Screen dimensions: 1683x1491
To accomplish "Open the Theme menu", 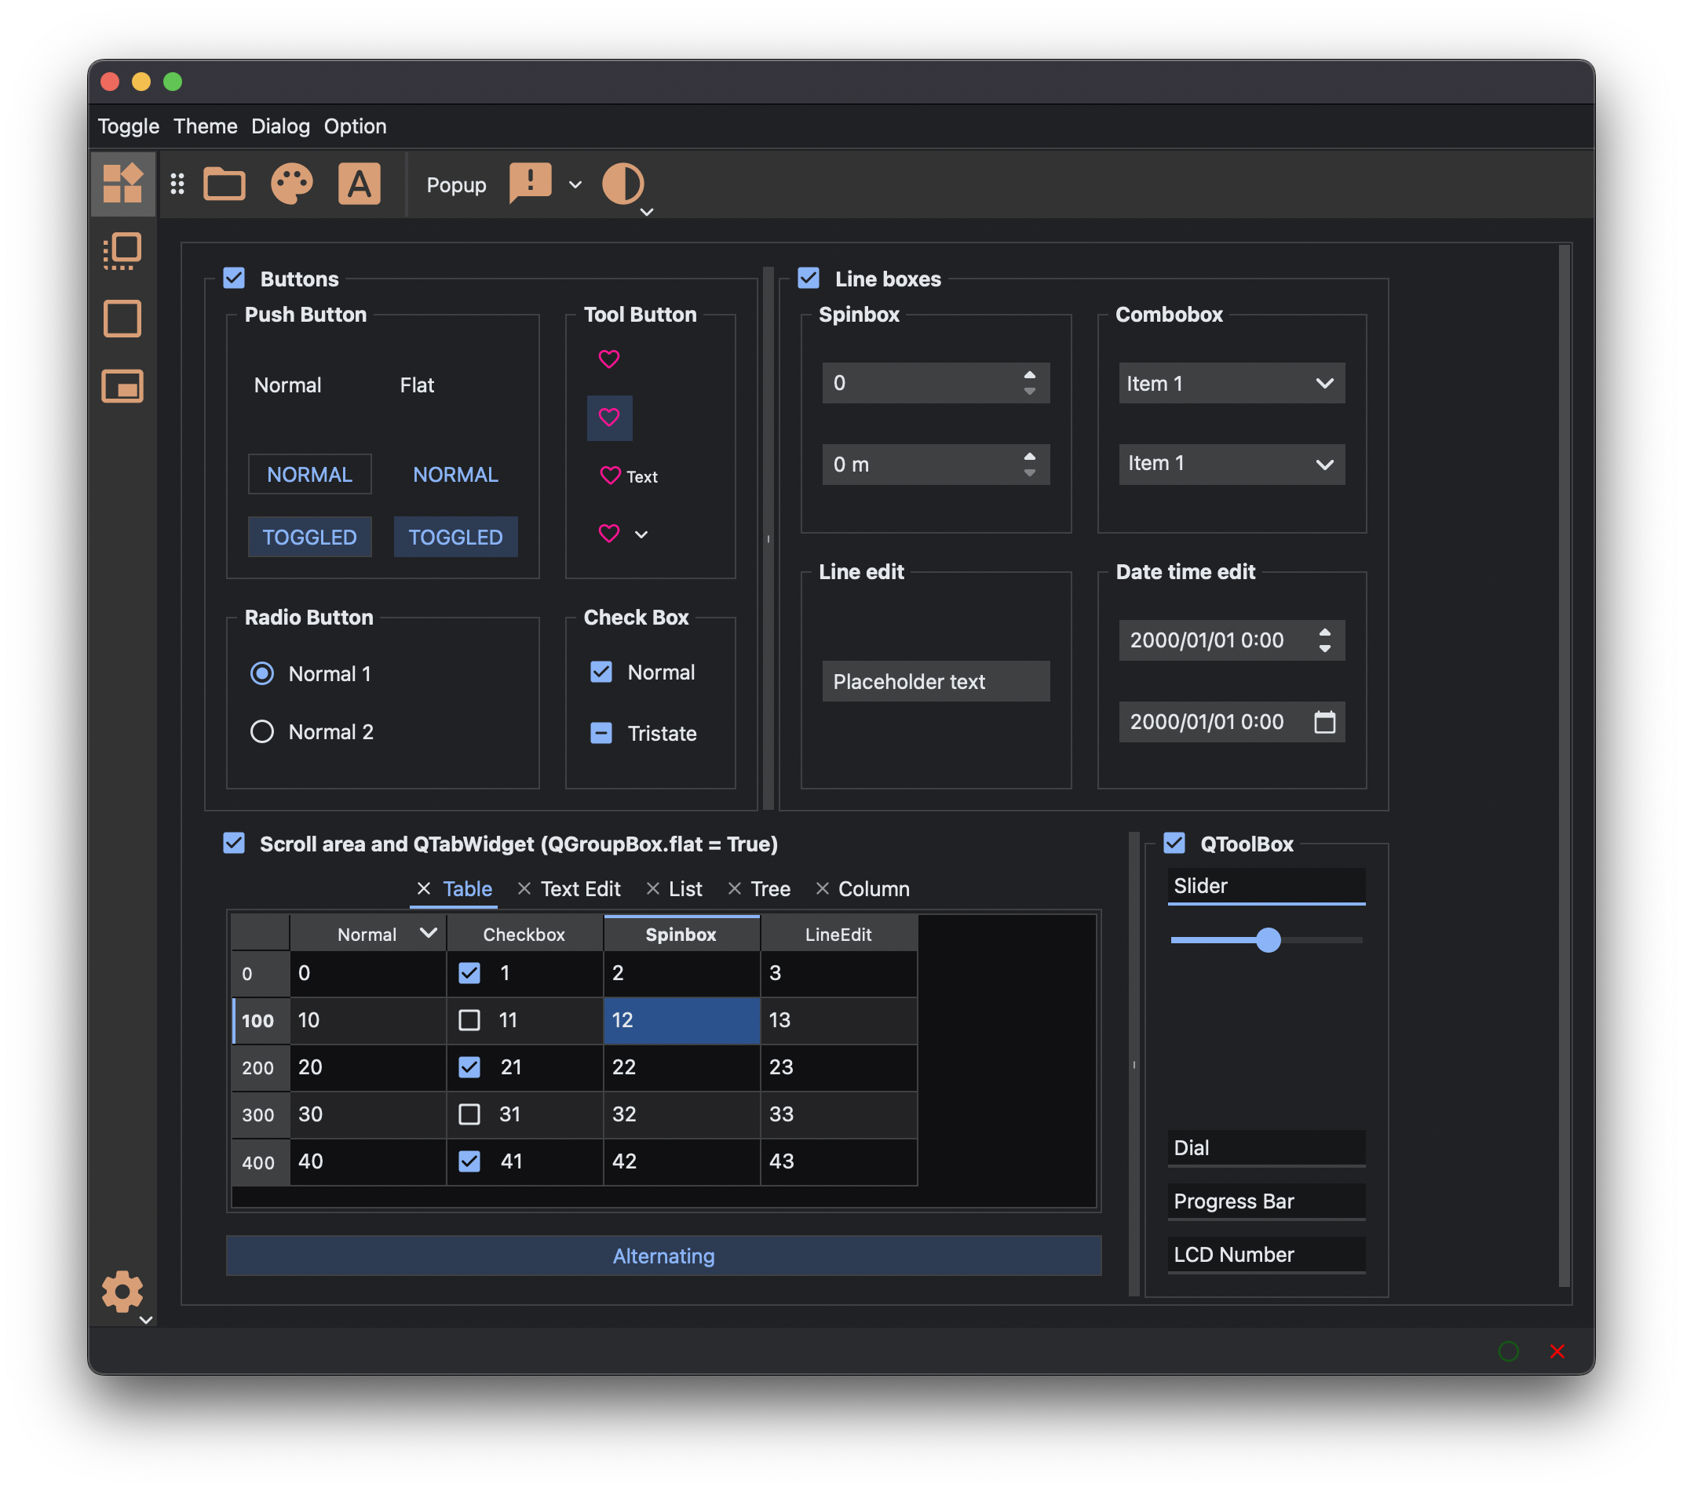I will [205, 126].
